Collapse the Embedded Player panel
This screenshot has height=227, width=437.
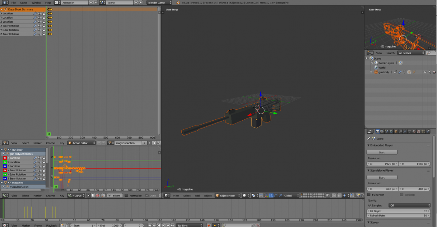click(x=382, y=145)
